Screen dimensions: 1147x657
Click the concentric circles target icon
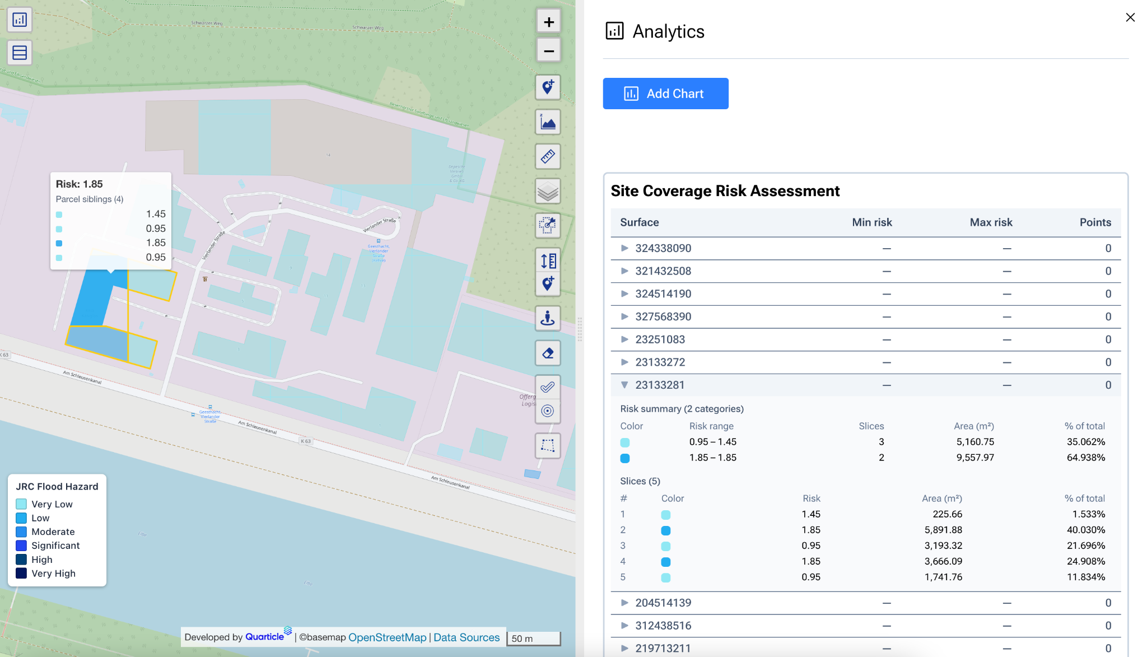click(548, 411)
